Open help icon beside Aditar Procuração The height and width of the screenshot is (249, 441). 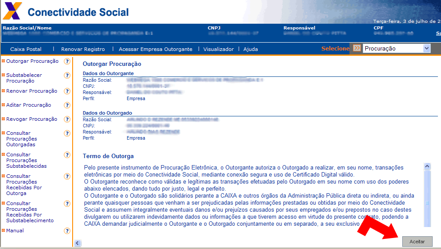67,105
